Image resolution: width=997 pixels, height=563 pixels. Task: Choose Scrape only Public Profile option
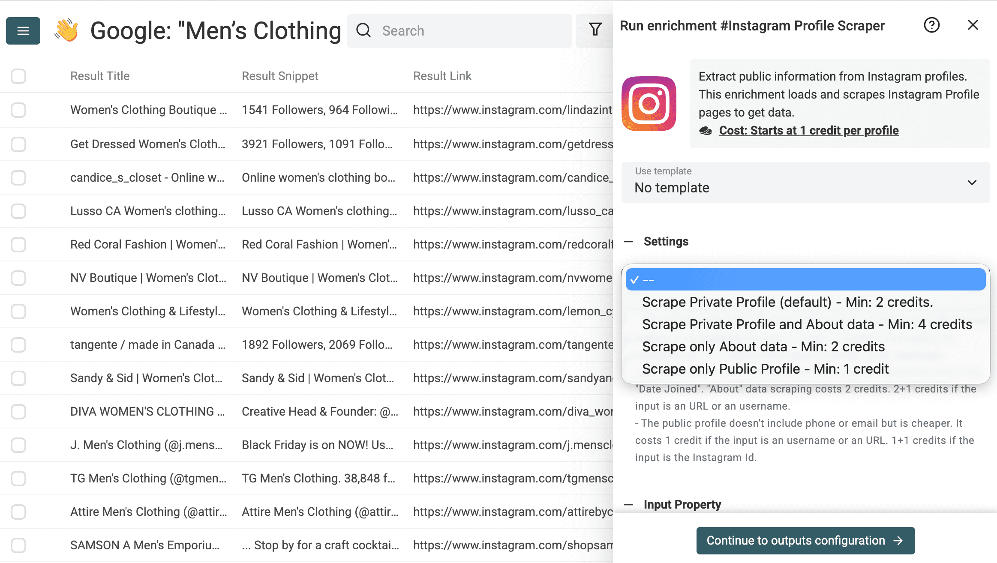point(765,369)
